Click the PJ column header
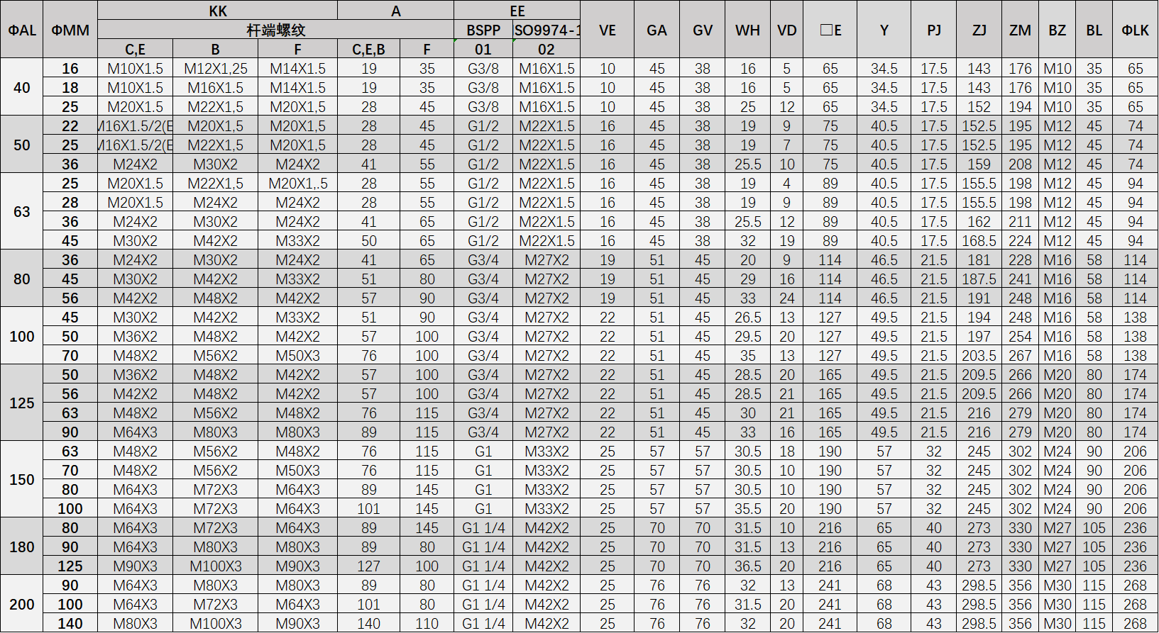This screenshot has height=633, width=1159. [934, 30]
